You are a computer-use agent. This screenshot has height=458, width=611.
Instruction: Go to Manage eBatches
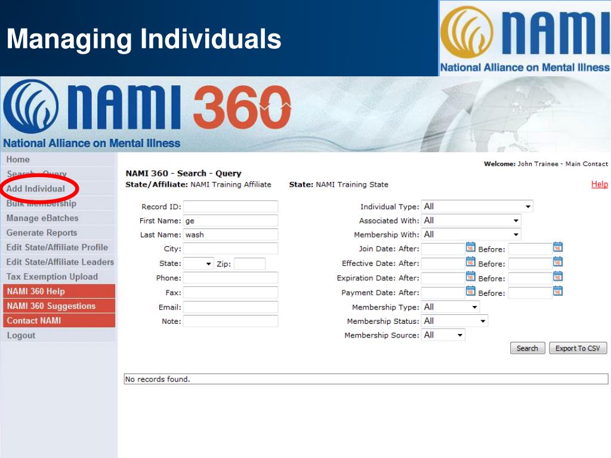tap(42, 218)
